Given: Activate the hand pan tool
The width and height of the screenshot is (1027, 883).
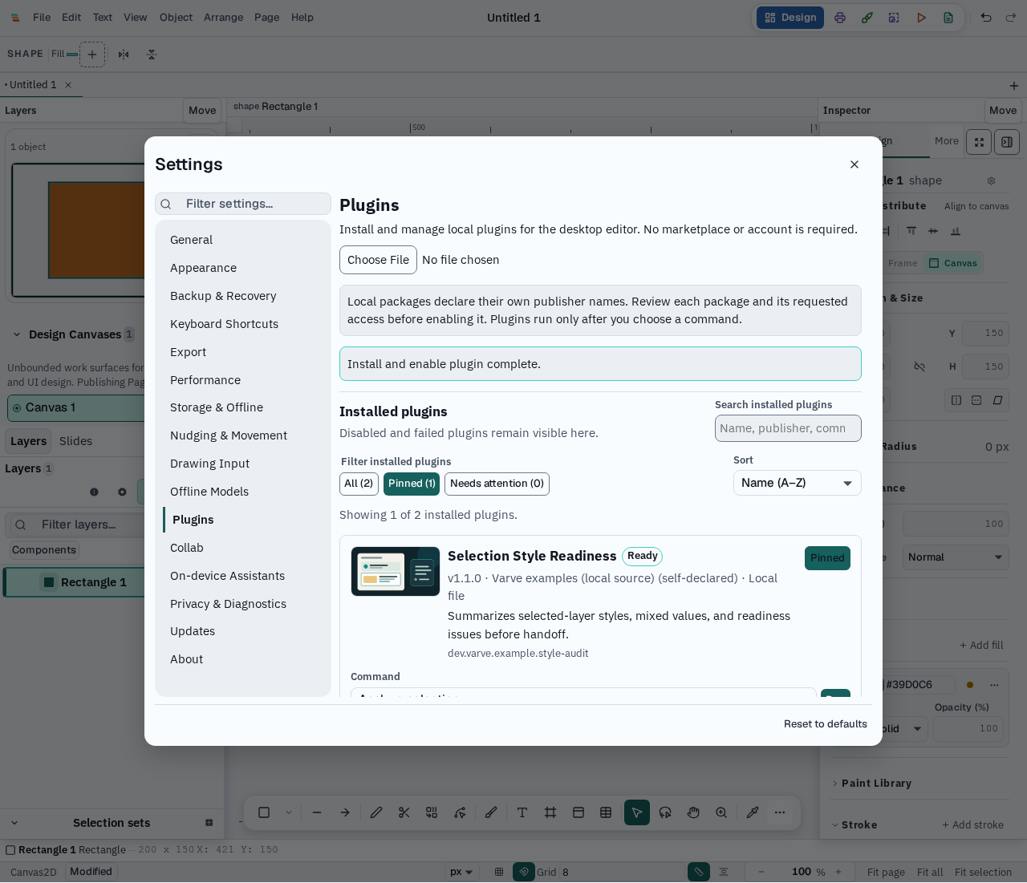Looking at the screenshot, I should [693, 812].
